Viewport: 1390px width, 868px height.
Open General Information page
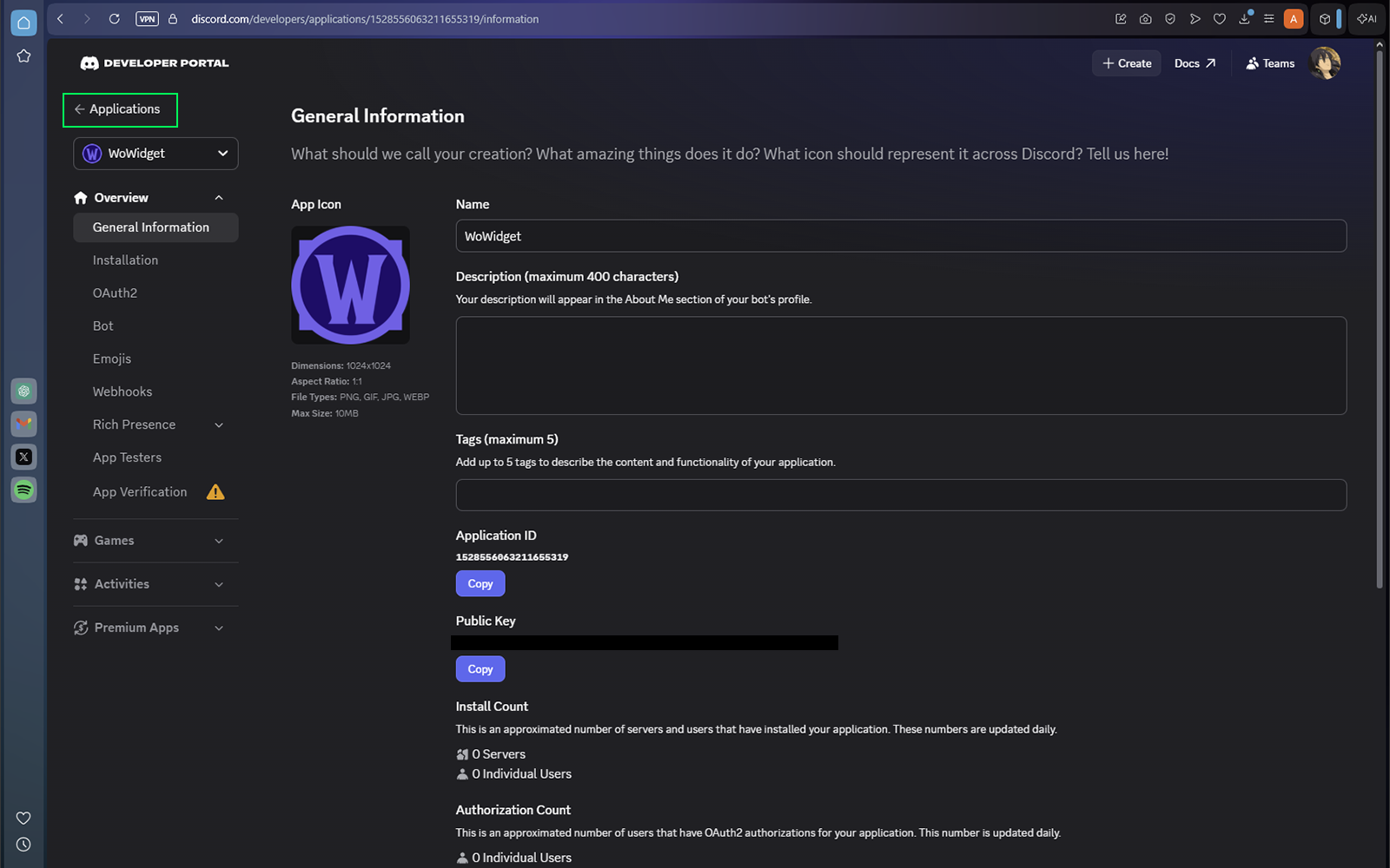156,227
